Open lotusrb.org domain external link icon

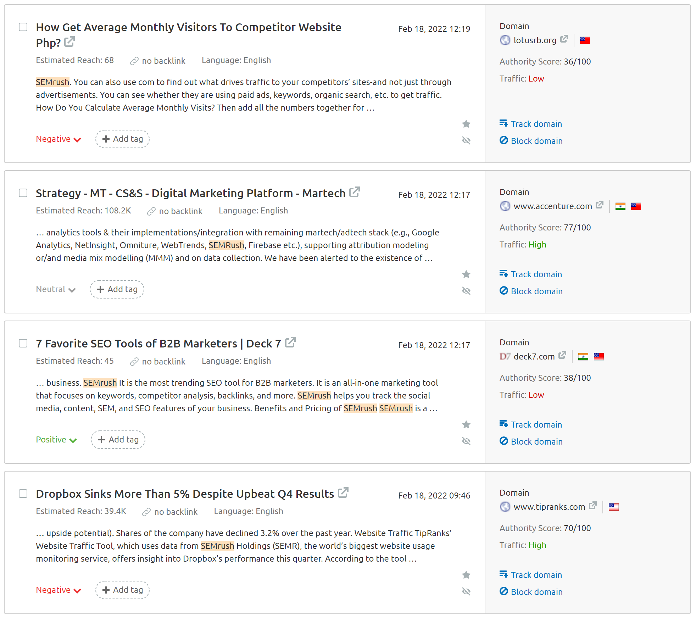tap(564, 39)
